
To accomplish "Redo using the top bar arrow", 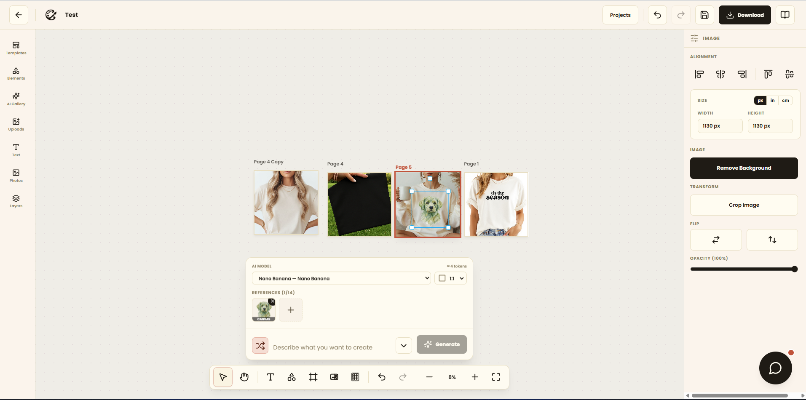I will click(x=681, y=15).
